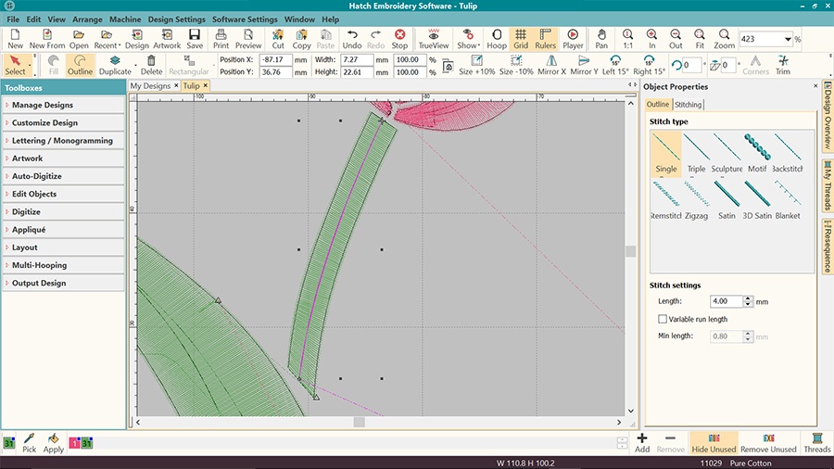Toggle the Grid display button
The width and height of the screenshot is (834, 469).
pyautogui.click(x=521, y=38)
